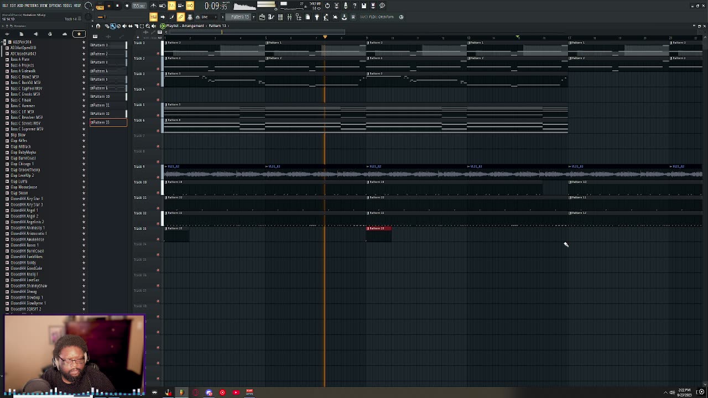Open the OPTIONS menu

55,6
